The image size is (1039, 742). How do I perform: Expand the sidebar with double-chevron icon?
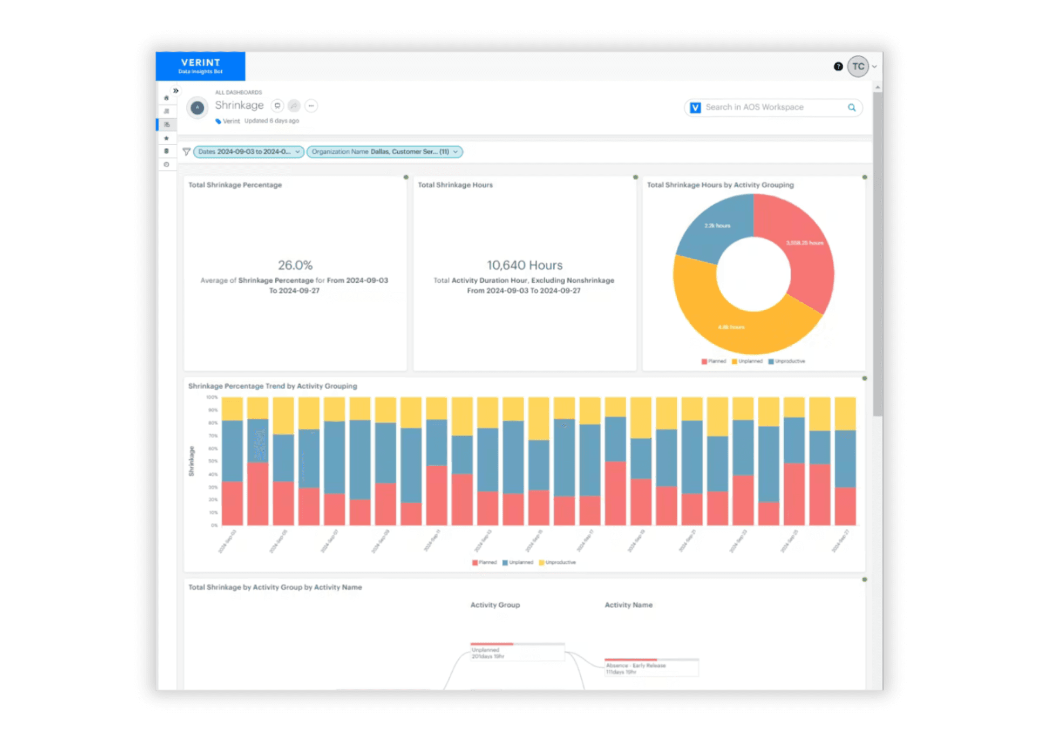(x=176, y=91)
